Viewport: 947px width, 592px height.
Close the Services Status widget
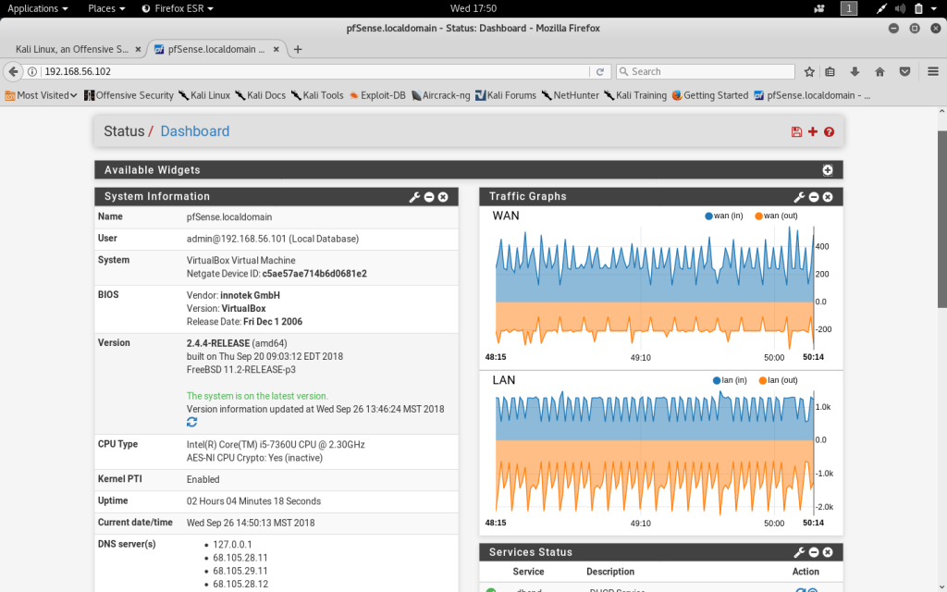point(828,552)
